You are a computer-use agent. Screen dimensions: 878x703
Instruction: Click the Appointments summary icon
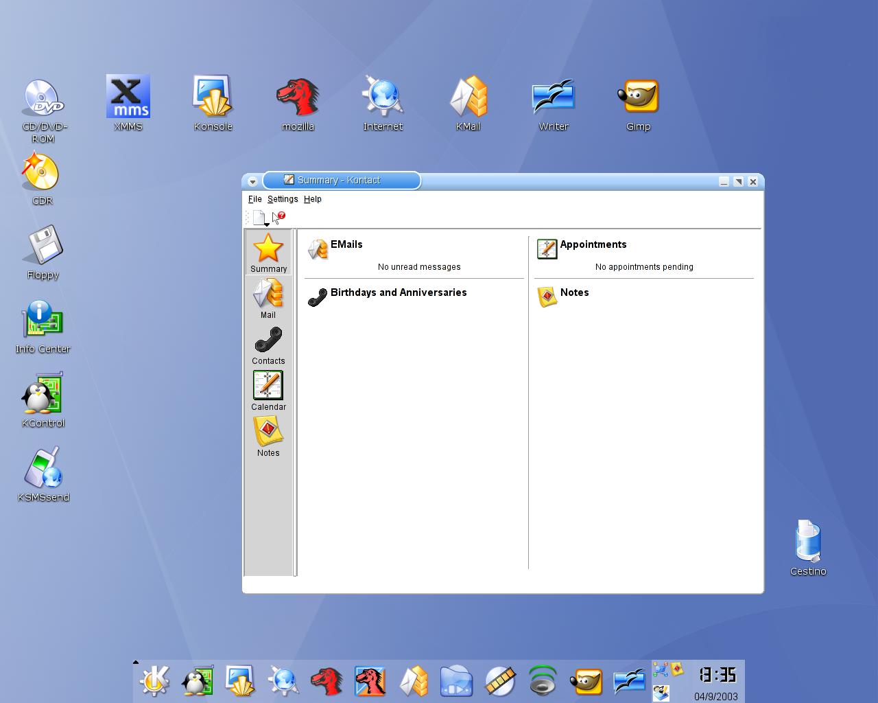click(547, 249)
